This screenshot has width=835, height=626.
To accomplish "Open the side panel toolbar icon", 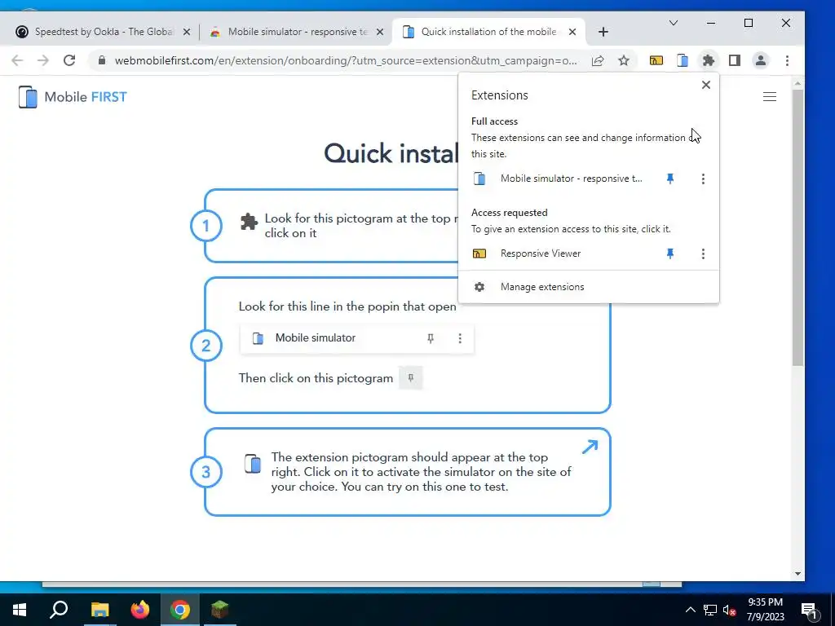I will click(735, 60).
